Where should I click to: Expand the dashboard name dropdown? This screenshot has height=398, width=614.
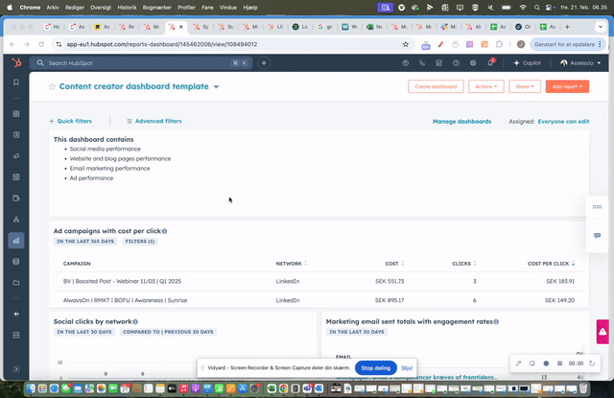click(x=216, y=86)
